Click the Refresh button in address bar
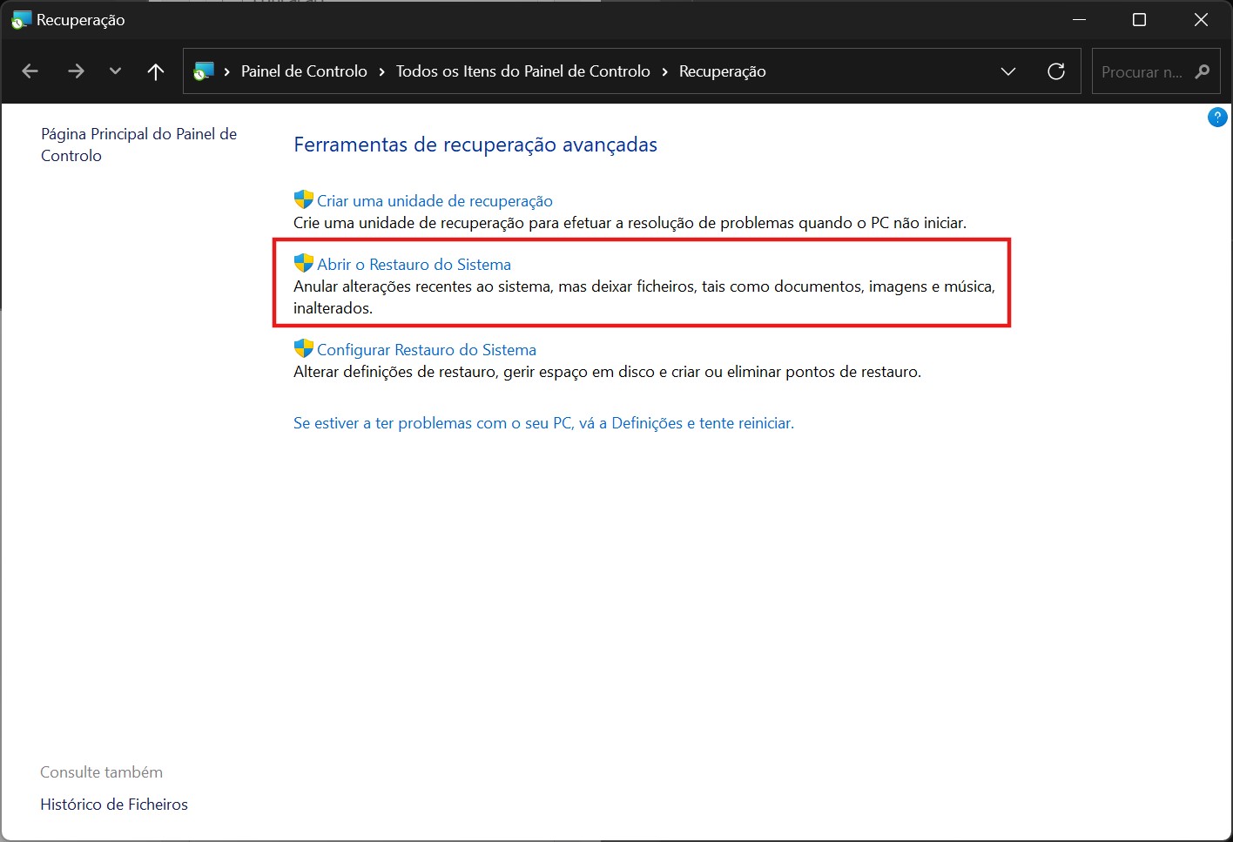The image size is (1233, 842). tap(1055, 71)
